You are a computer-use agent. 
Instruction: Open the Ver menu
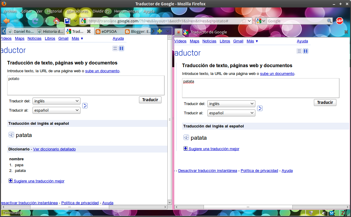tap(39, 11)
